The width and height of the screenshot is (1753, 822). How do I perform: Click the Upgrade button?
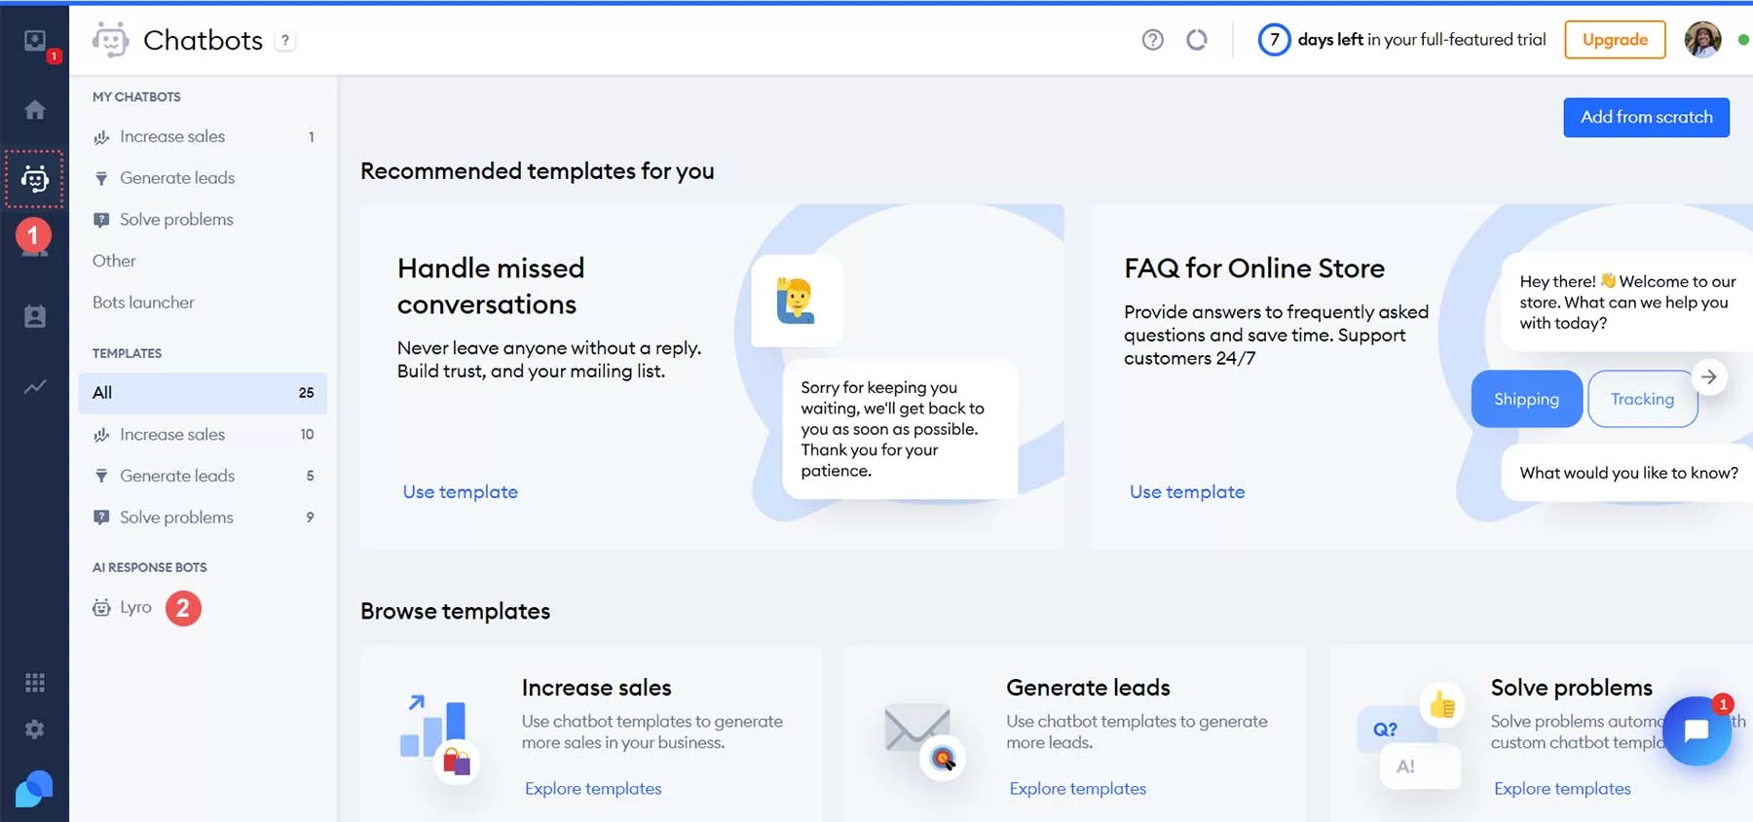point(1615,40)
